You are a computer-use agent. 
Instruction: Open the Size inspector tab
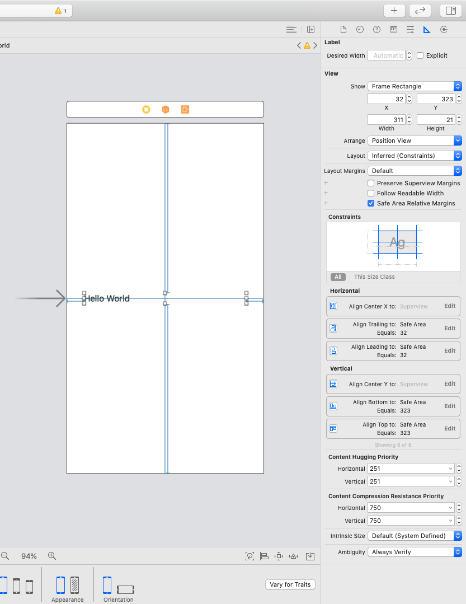tap(427, 30)
